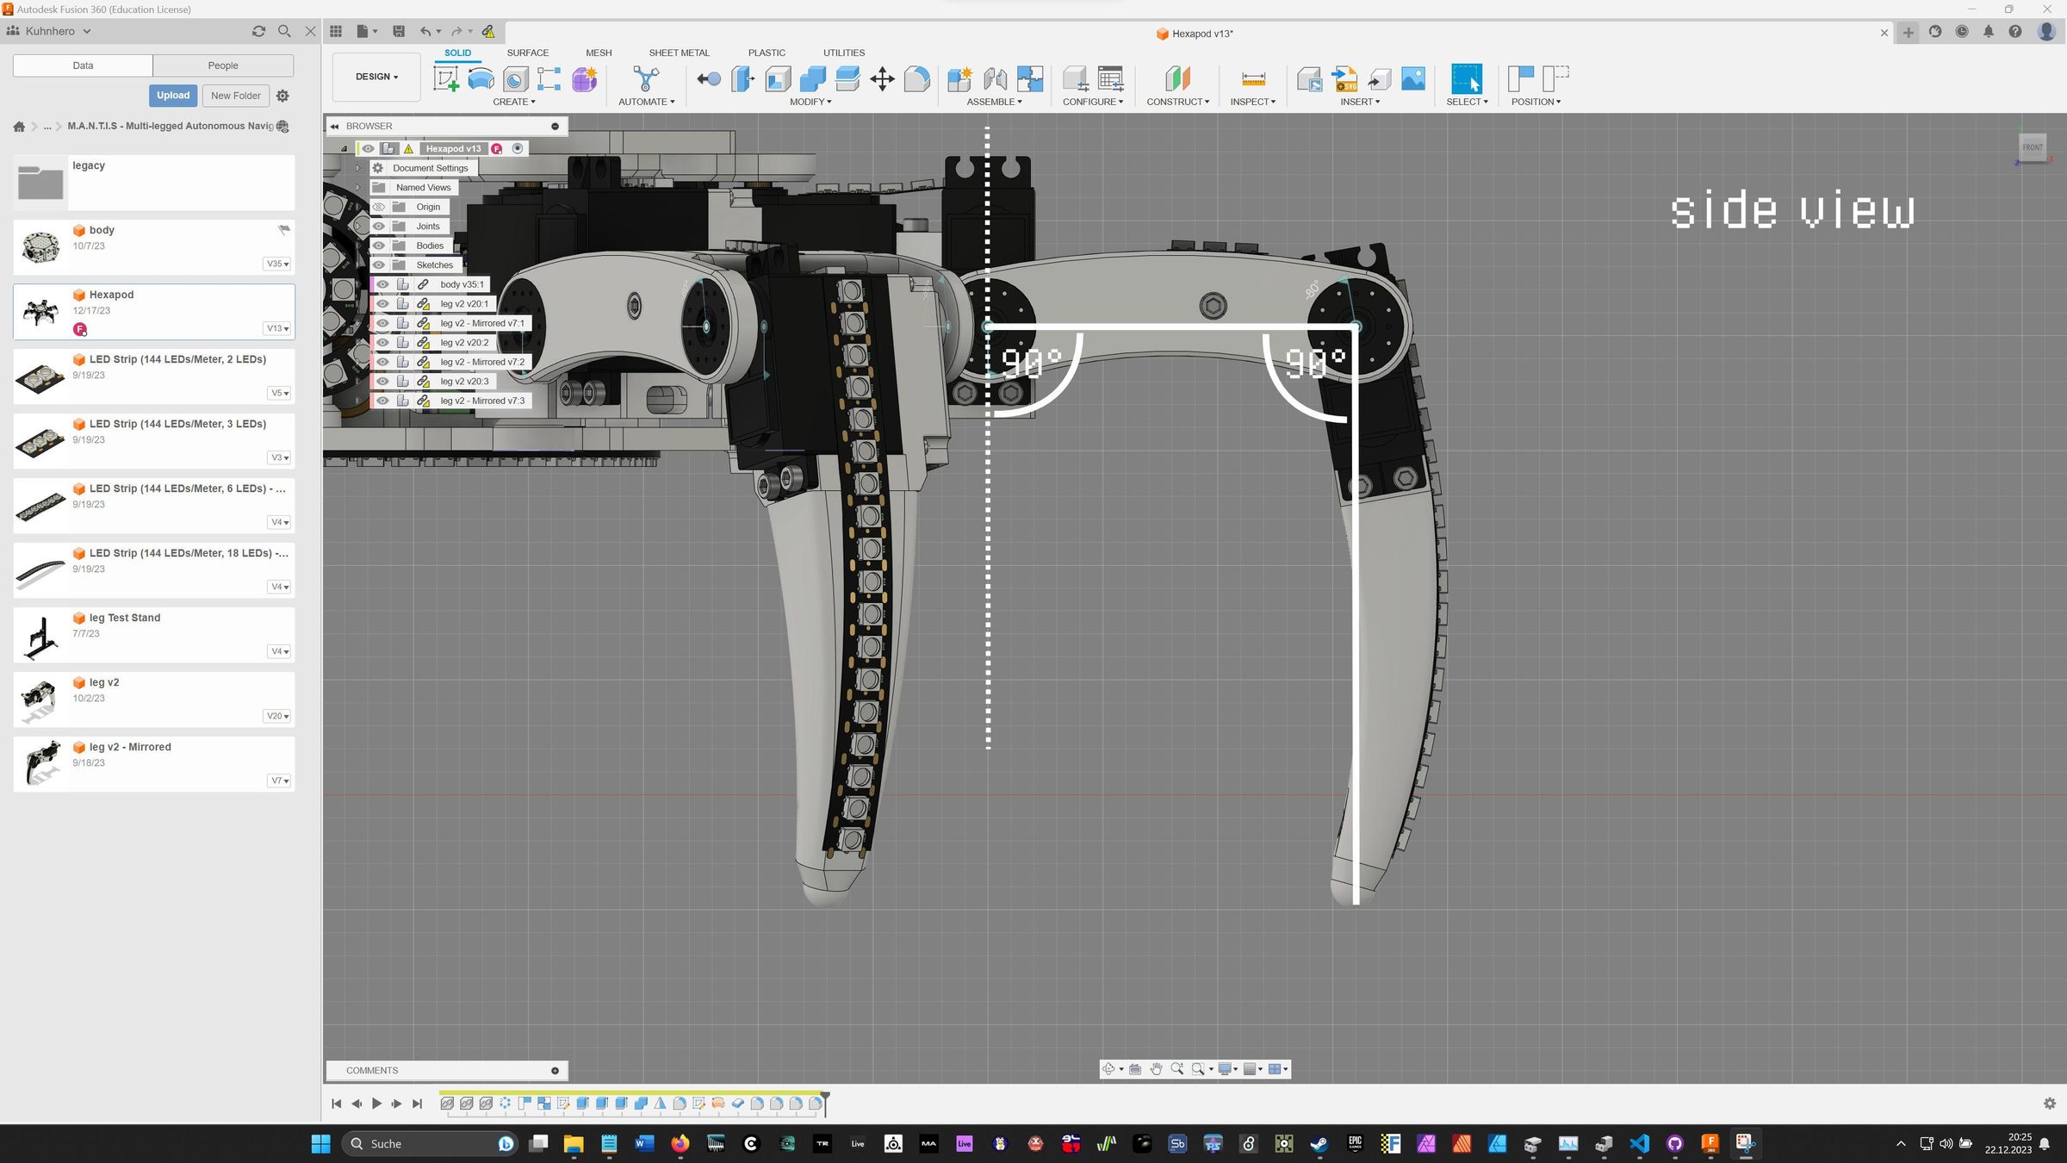Viewport: 2067px width, 1163px height.
Task: Click the Automated Modeling icon
Action: 646,79
